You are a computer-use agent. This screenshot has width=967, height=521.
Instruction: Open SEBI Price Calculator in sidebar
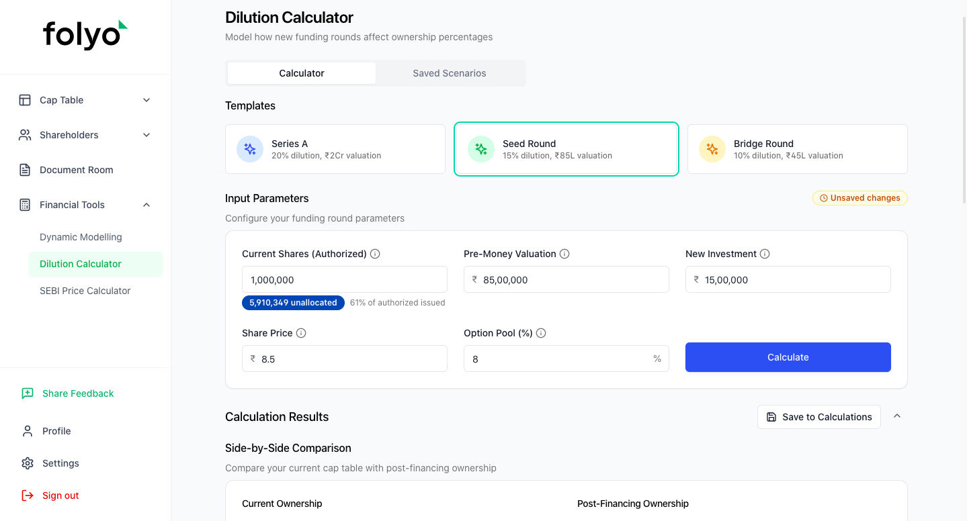85,291
